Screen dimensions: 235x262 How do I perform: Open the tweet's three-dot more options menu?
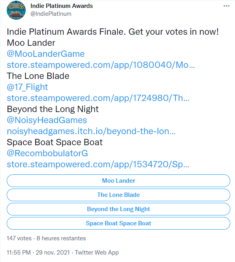(226, 6)
